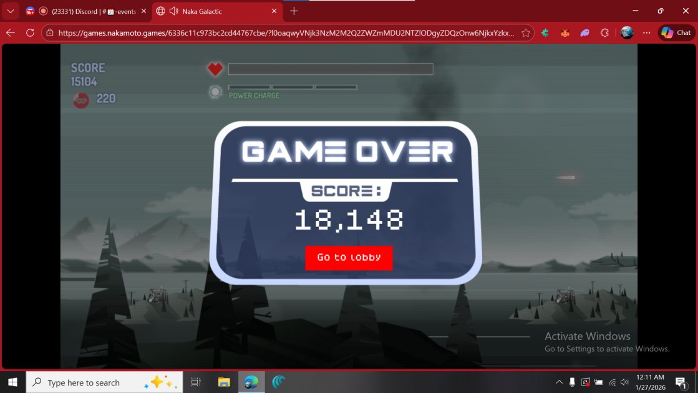Open the notification center icon
Screen dimensions: 698x393
(681, 382)
